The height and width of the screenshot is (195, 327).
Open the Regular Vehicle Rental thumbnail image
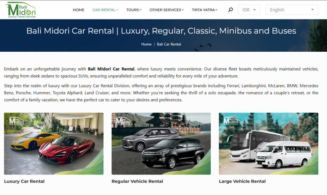[x=161, y=144]
